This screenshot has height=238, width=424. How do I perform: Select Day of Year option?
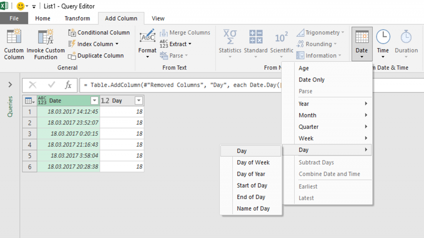[x=251, y=174]
